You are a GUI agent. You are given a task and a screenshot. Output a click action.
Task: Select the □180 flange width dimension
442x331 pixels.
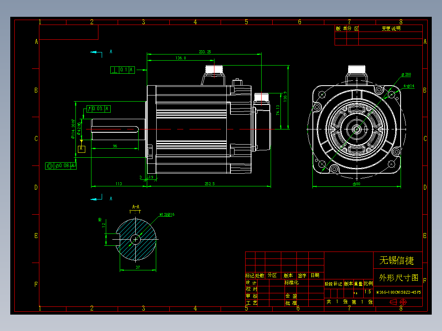tap(357, 184)
